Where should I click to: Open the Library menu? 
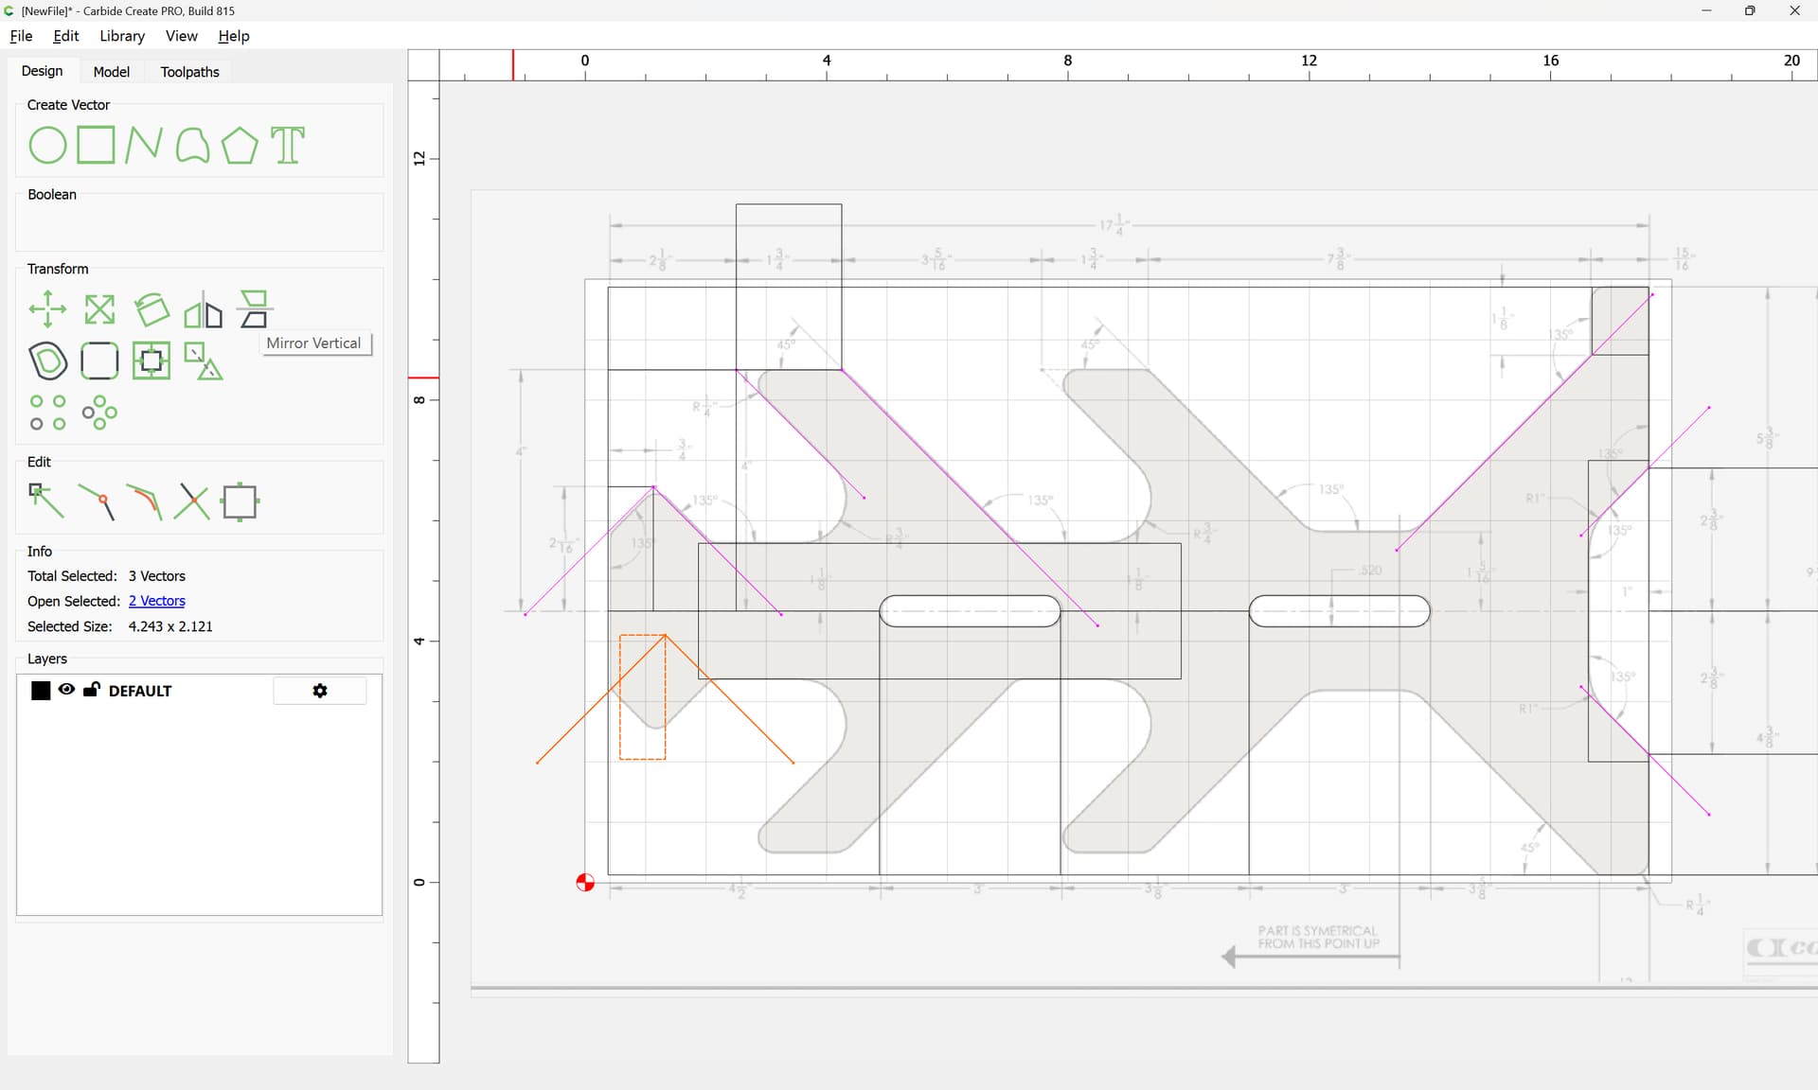click(122, 36)
